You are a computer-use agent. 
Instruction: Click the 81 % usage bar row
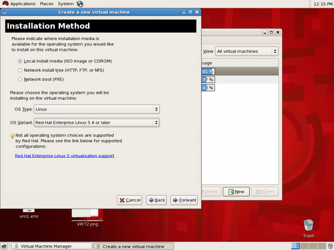click(240, 71)
